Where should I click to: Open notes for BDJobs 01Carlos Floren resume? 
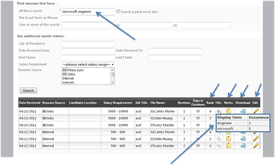(228, 111)
